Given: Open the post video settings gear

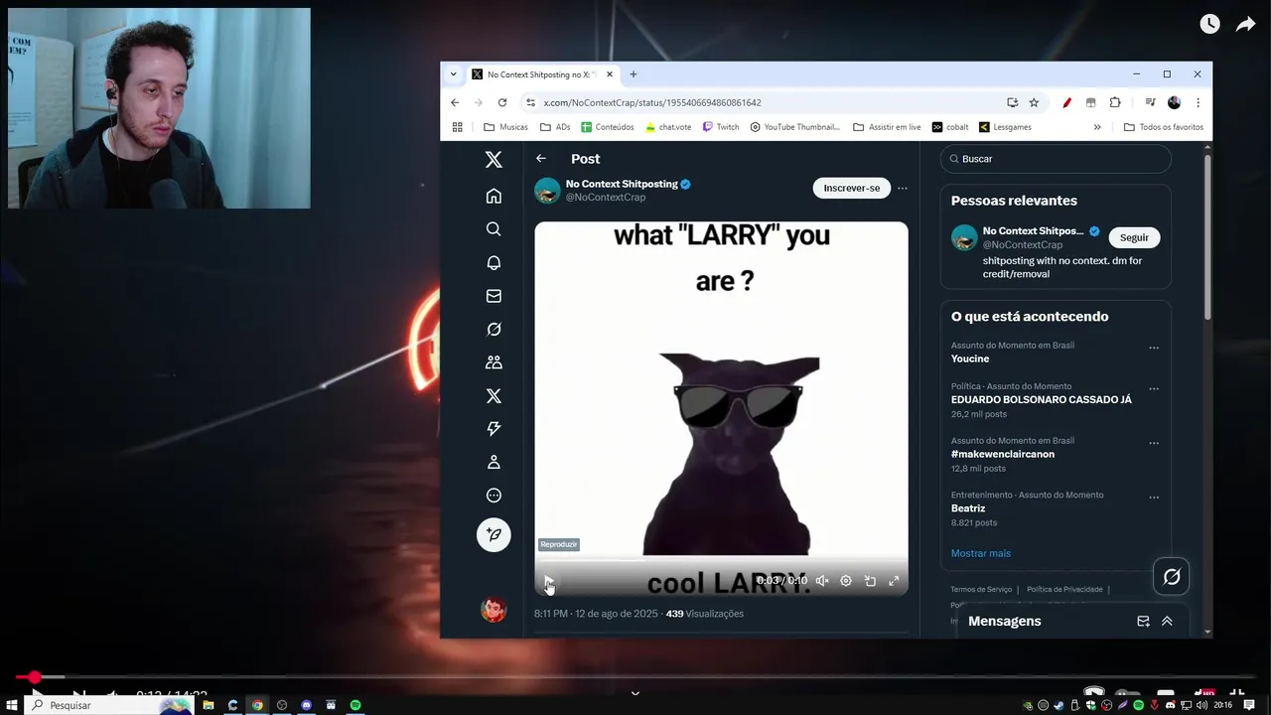Looking at the screenshot, I should [x=846, y=581].
